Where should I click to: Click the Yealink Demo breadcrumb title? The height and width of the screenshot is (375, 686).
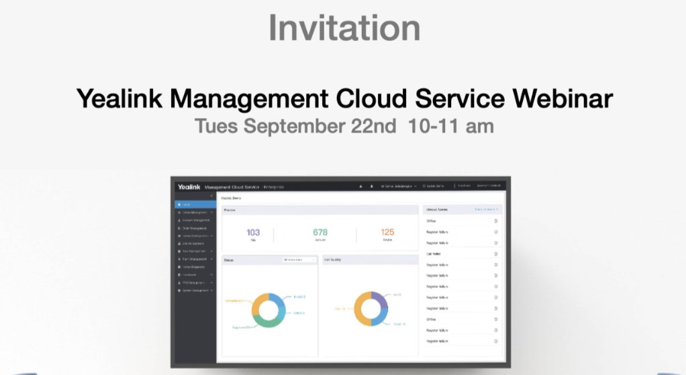231,198
